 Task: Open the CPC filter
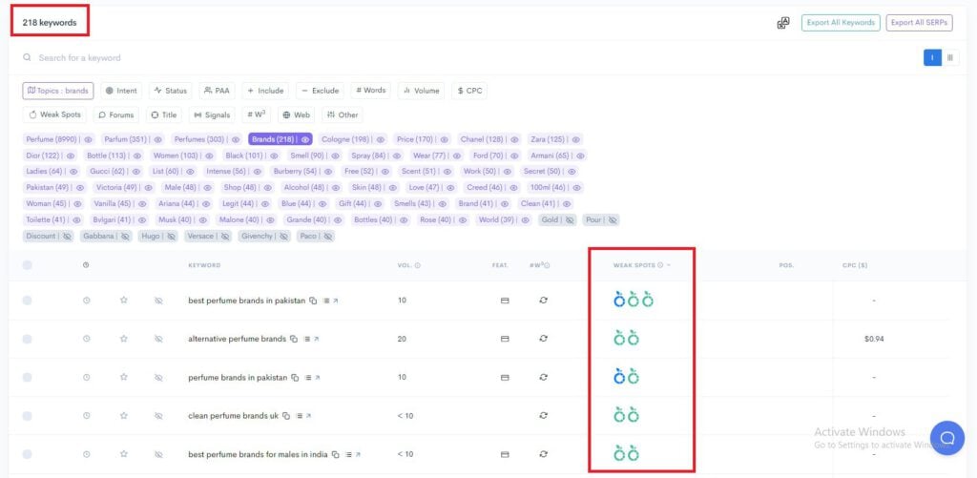(469, 91)
